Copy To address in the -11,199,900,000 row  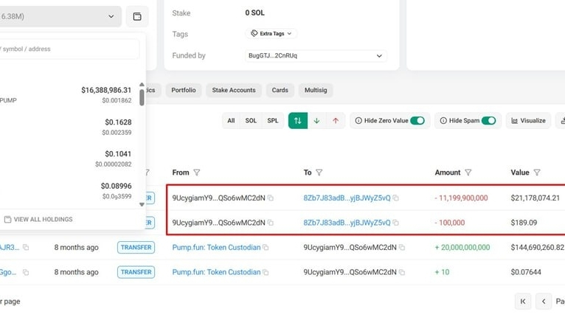click(x=395, y=198)
